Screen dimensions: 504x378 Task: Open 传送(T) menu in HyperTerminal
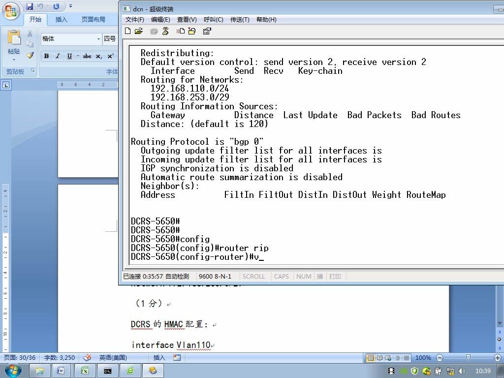240,20
